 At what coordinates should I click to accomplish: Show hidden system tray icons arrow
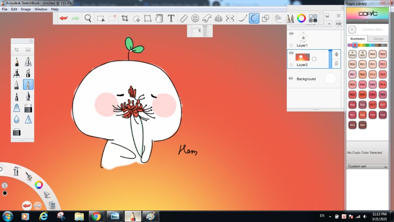[x=330, y=217]
